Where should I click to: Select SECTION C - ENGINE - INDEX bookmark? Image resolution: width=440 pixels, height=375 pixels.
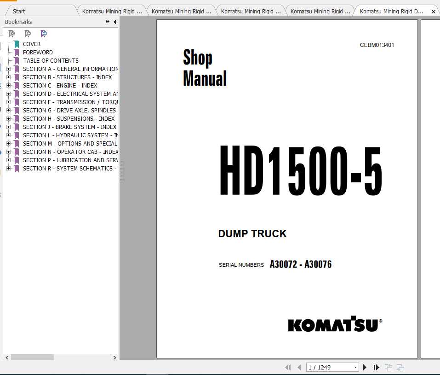(x=60, y=85)
